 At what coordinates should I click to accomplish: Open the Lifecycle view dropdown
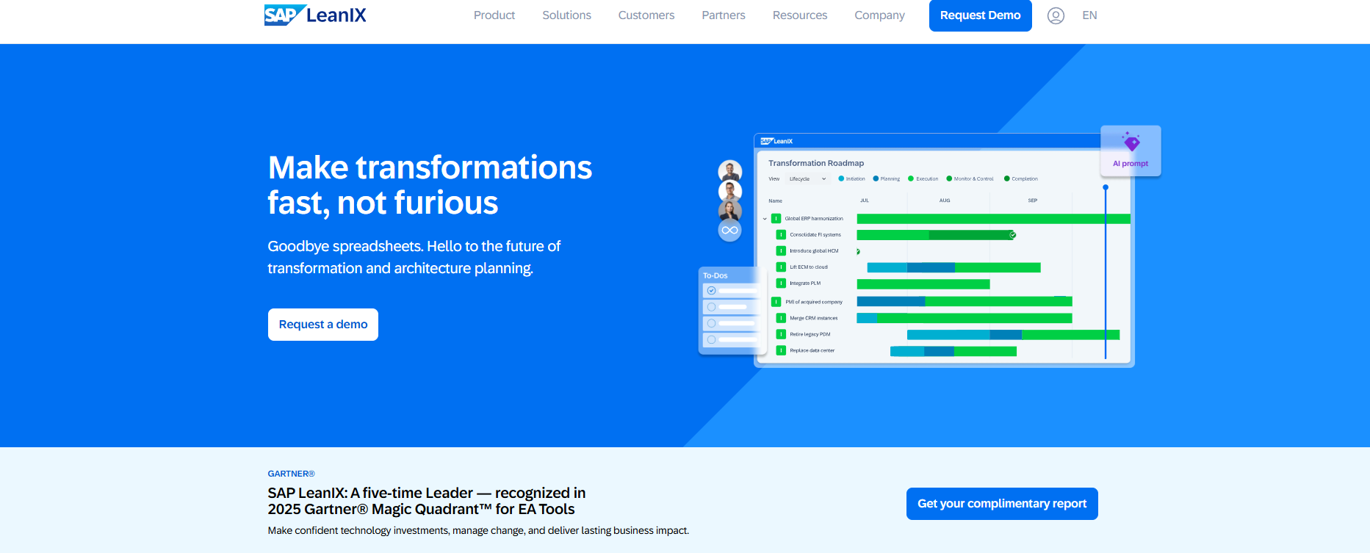[807, 178]
